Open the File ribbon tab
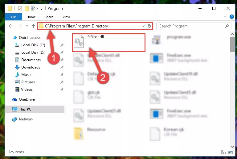 pos(14,17)
